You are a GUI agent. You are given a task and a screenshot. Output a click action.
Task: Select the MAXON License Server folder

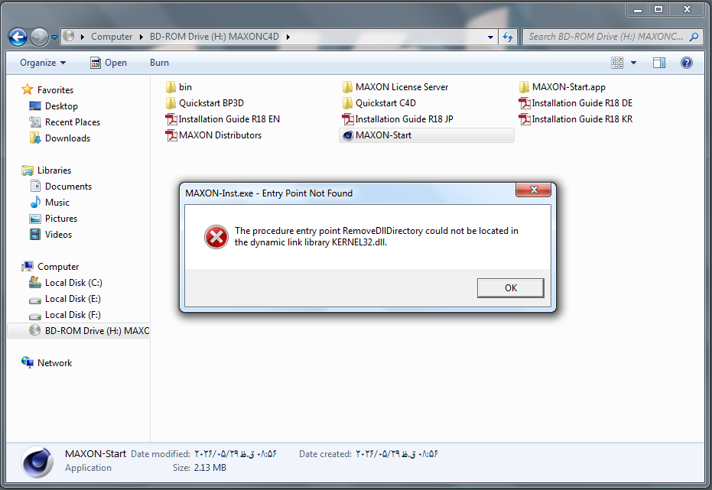pos(395,87)
